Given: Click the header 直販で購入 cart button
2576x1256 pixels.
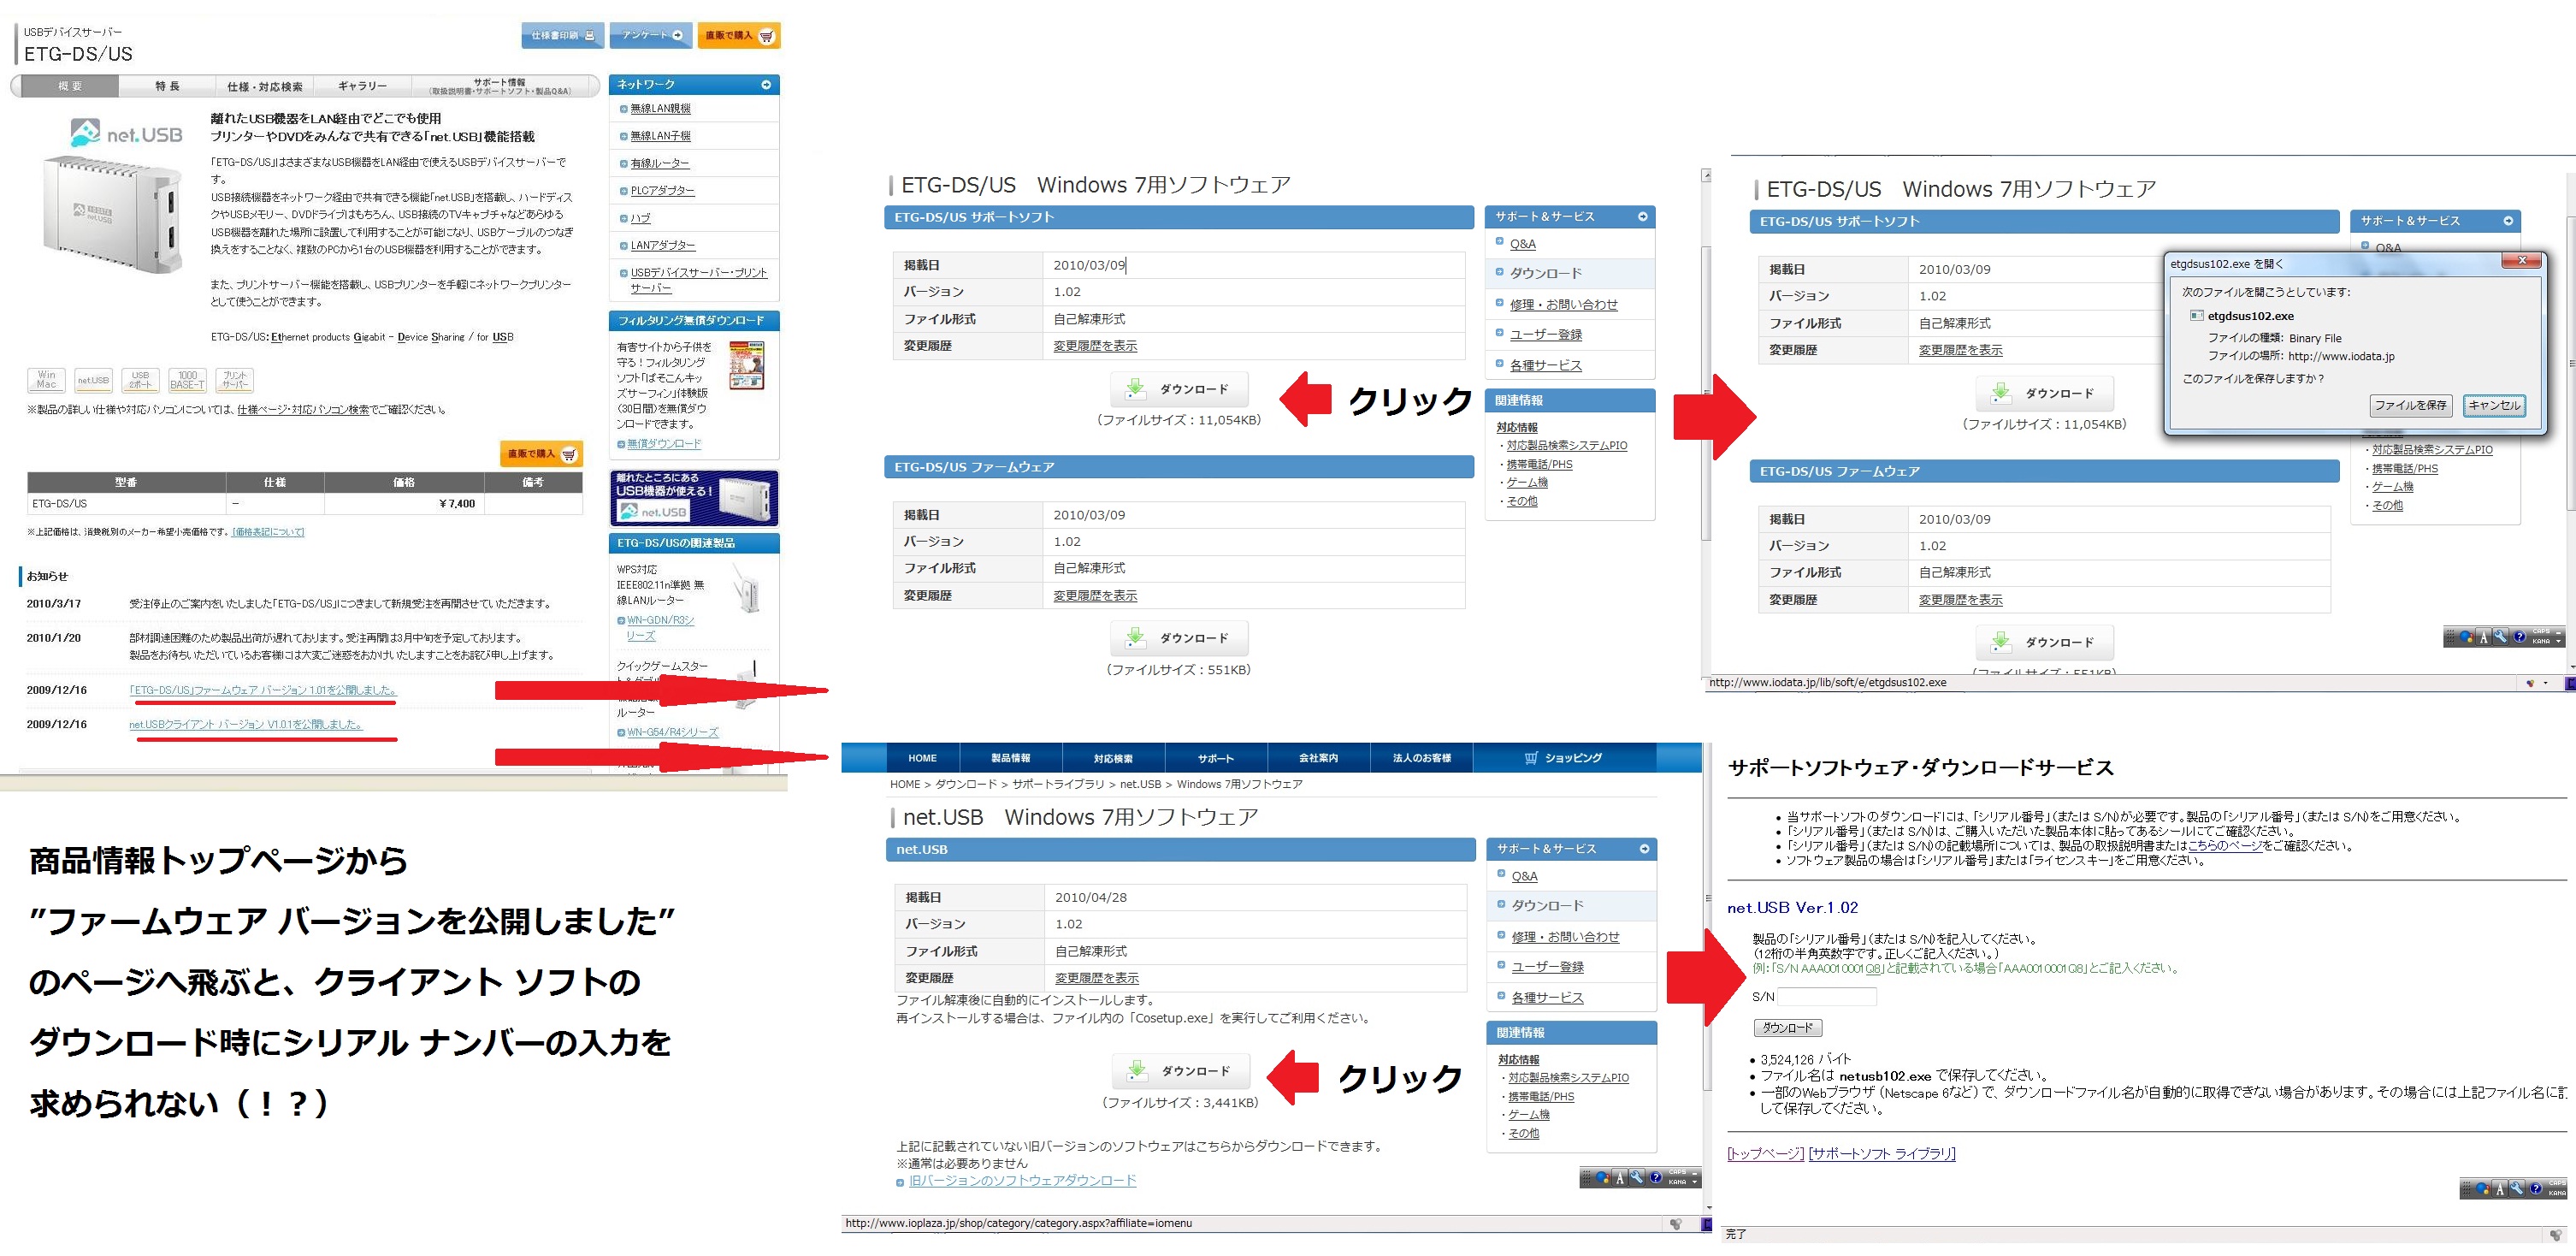Looking at the screenshot, I should tap(738, 35).
